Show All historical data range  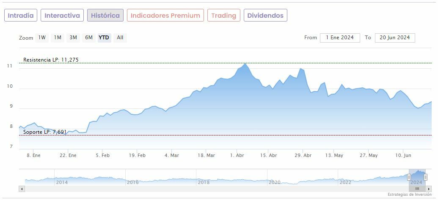point(120,38)
